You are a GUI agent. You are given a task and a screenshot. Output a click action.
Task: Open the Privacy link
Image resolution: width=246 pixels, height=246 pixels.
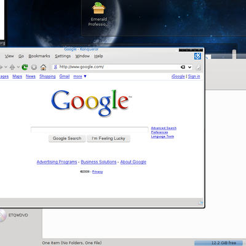[97, 172]
